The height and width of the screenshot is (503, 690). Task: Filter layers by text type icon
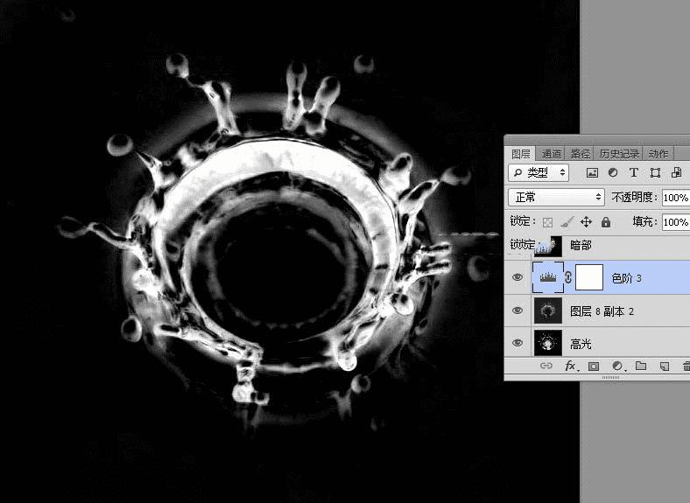click(634, 173)
